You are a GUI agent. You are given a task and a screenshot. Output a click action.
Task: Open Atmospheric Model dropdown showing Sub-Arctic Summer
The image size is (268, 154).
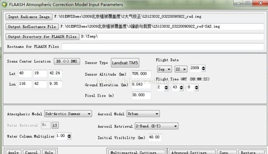(x=68, y=114)
